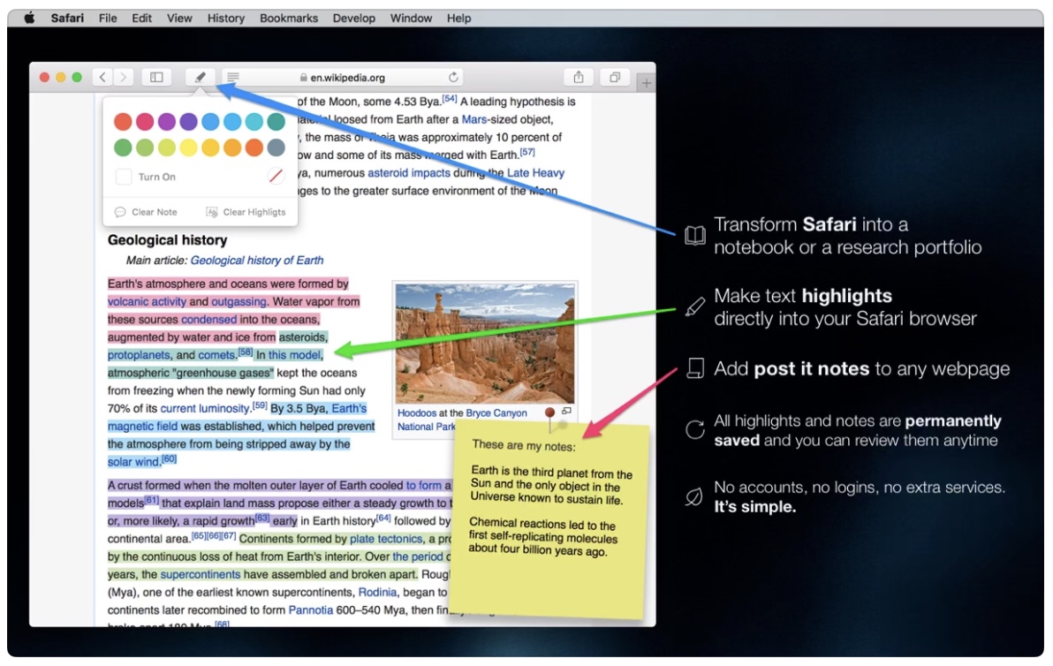
Task: Pick the yellow highlight color swatch
Action: (x=189, y=147)
